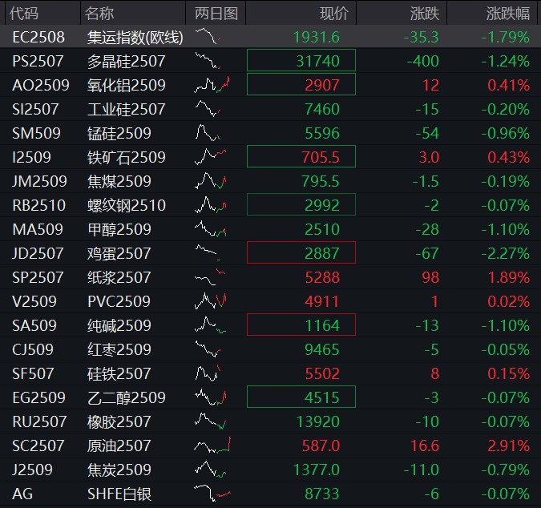Viewport: 541px width, 508px height.
Task: Open the SC2507 two-day mini chart
Action: [x=212, y=445]
